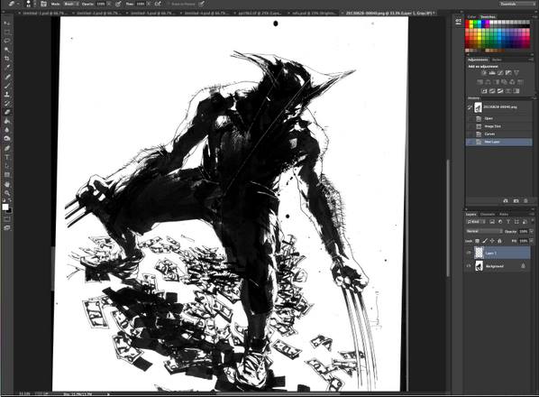Add a Curves adjustment
Image resolution: width=539 pixels, height=397 pixels.
click(x=500, y=73)
